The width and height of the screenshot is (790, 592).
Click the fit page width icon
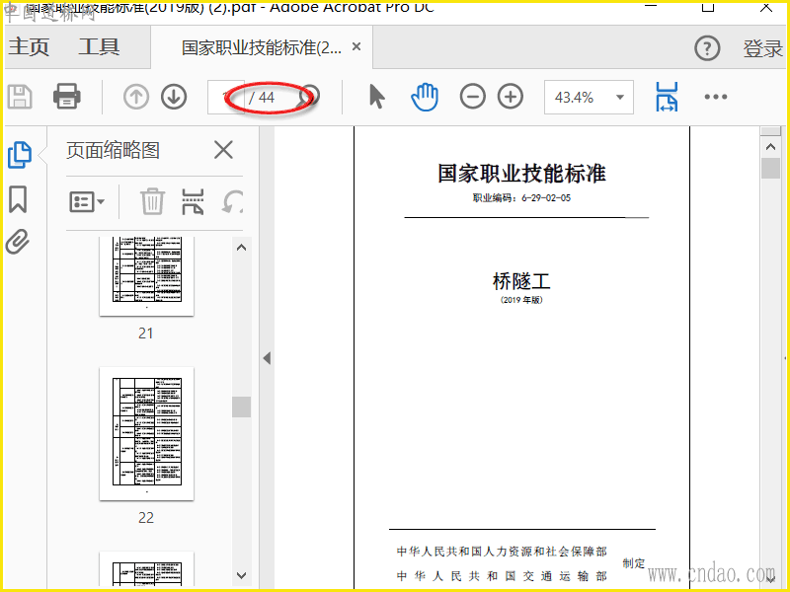tap(667, 97)
